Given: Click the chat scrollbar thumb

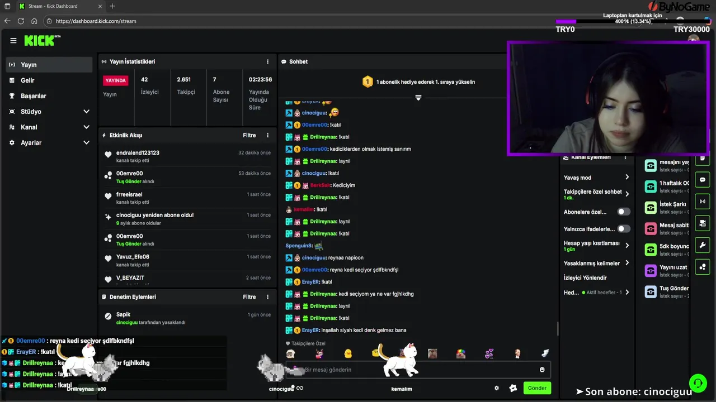Looking at the screenshot, I should click(x=558, y=329).
